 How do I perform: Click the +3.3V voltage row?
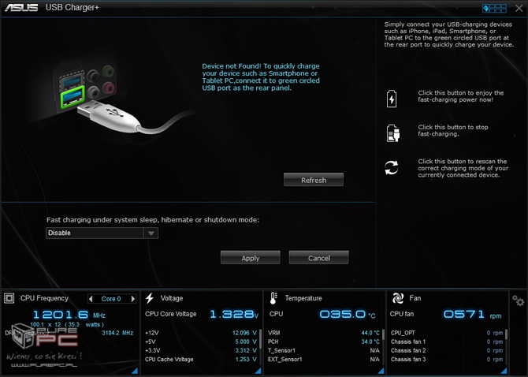pos(201,350)
